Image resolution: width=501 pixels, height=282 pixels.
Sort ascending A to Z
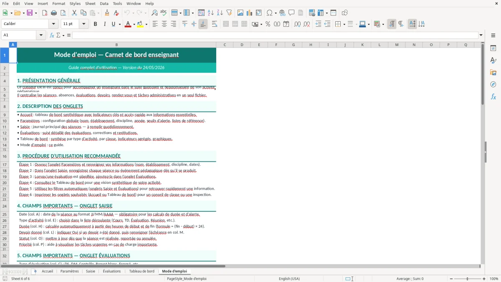click(211, 13)
